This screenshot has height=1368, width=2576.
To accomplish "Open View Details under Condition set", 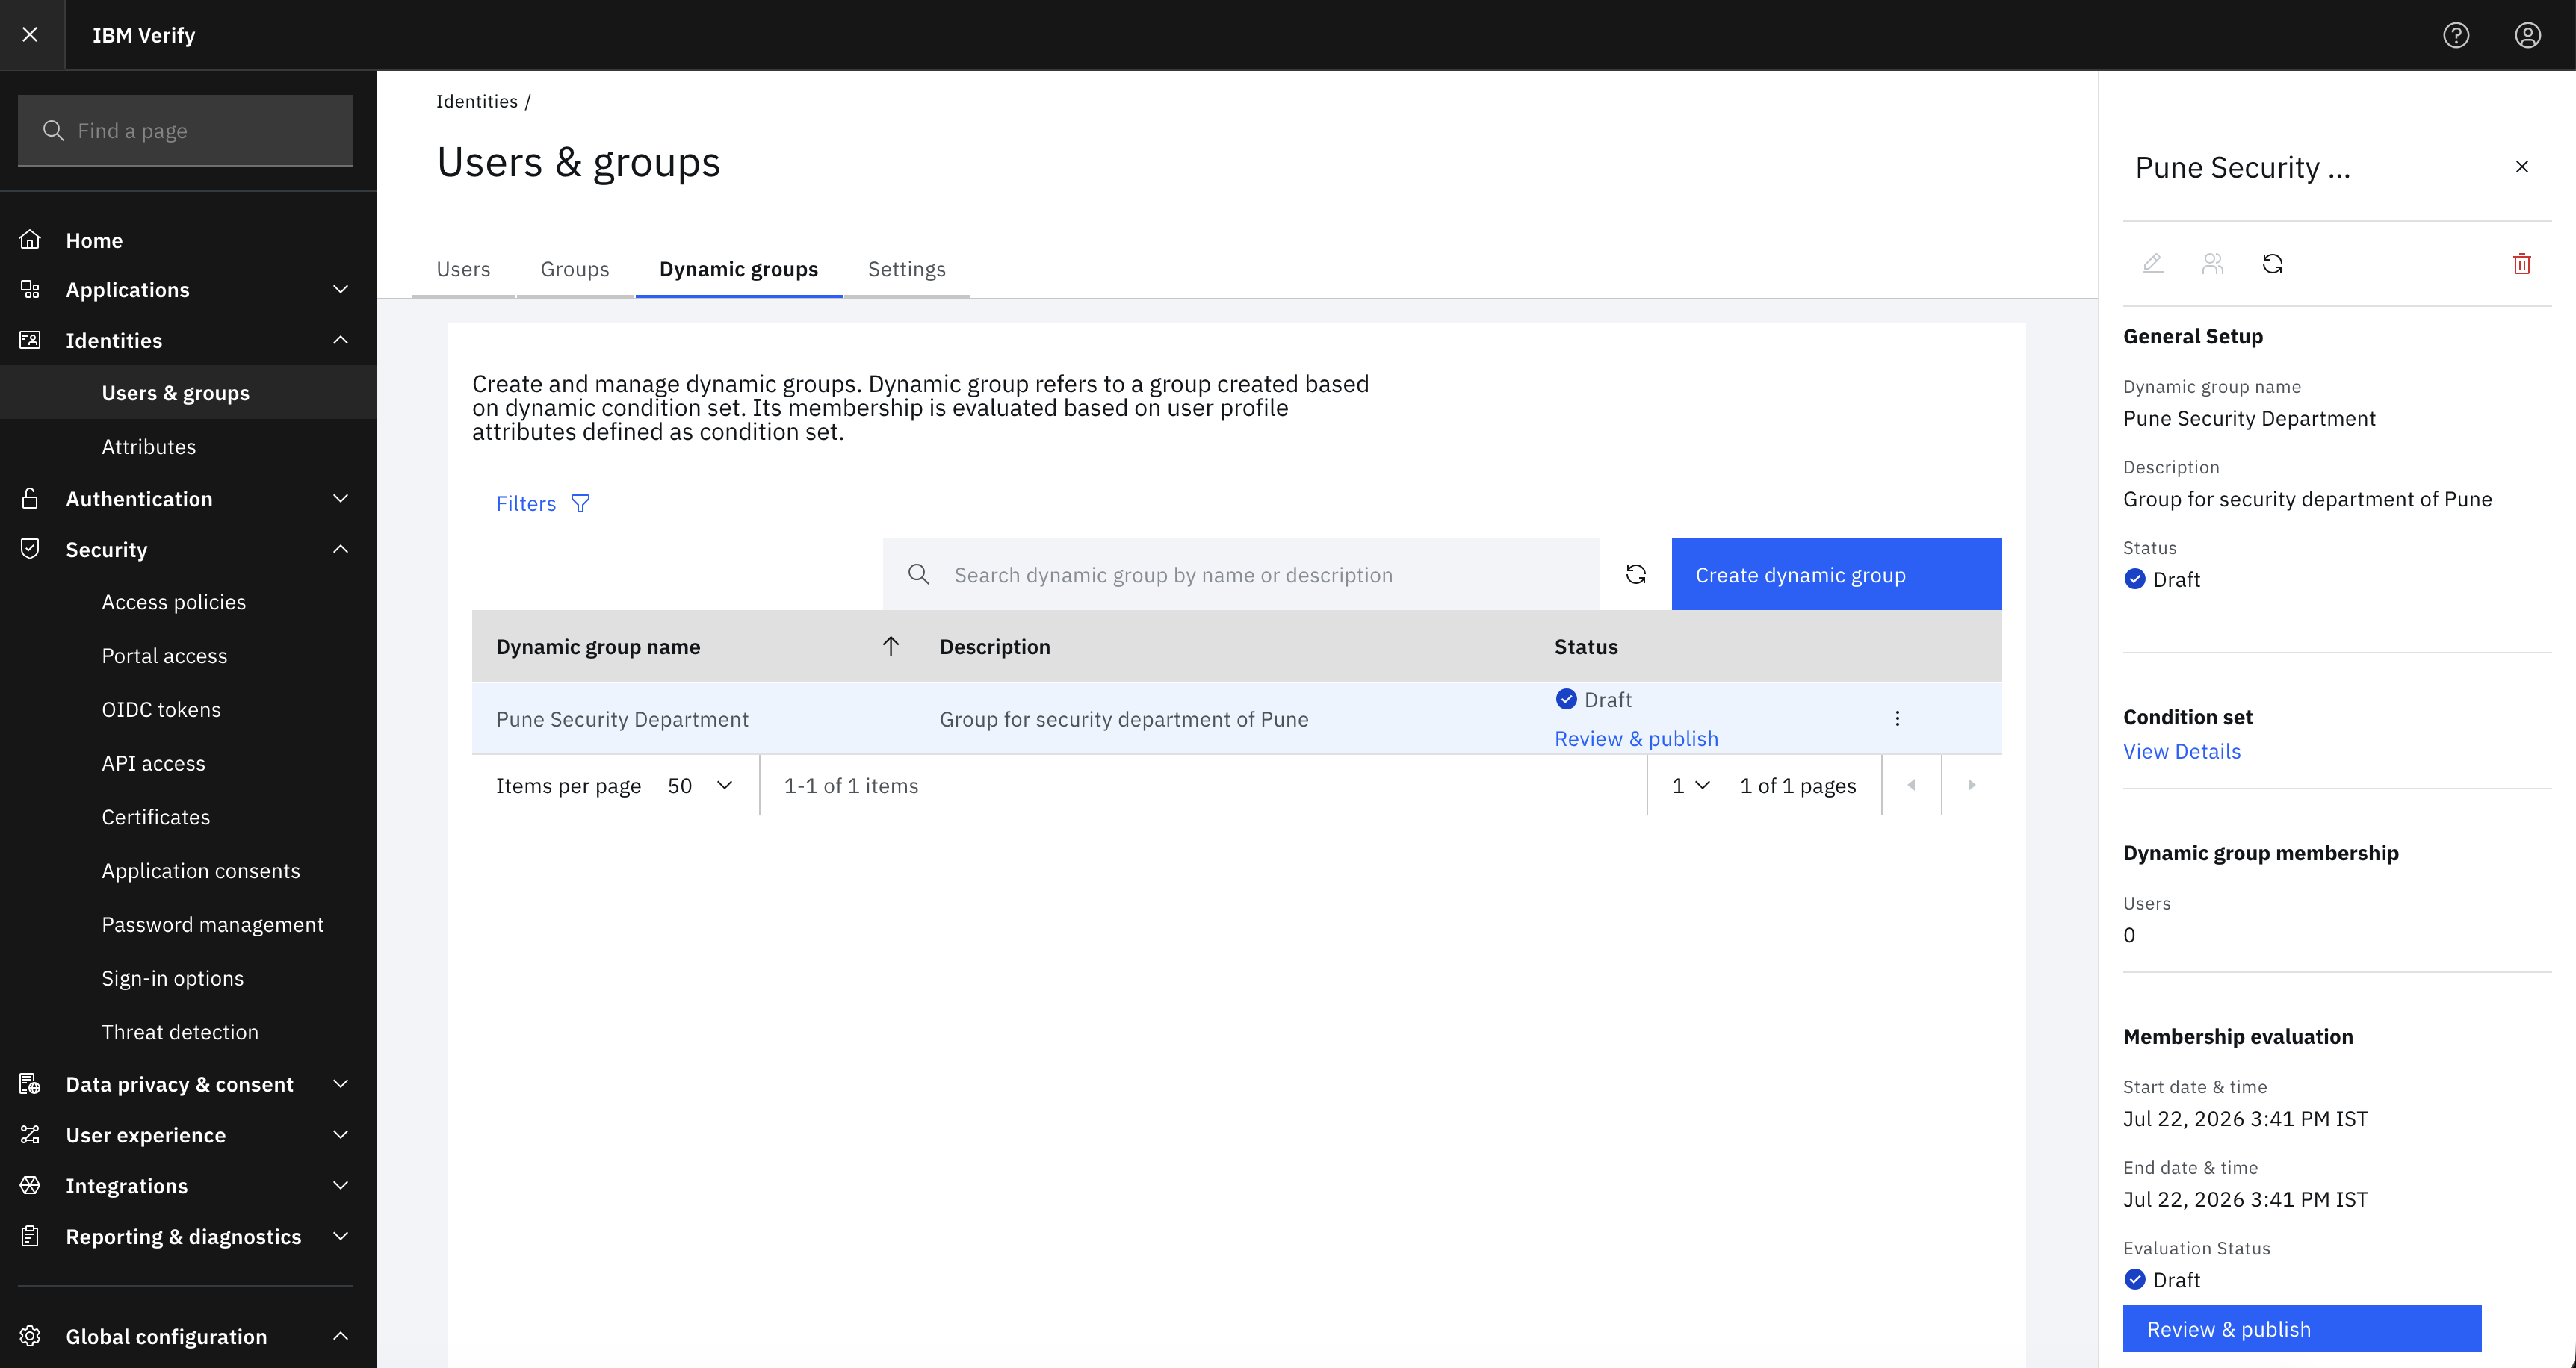I will [x=2182, y=751].
